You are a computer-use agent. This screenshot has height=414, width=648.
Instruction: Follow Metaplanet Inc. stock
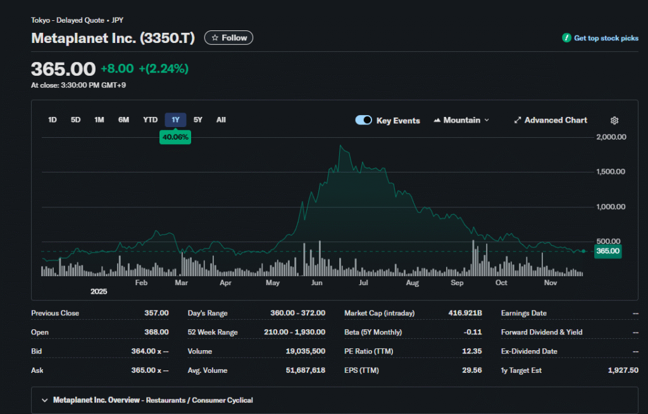(228, 38)
